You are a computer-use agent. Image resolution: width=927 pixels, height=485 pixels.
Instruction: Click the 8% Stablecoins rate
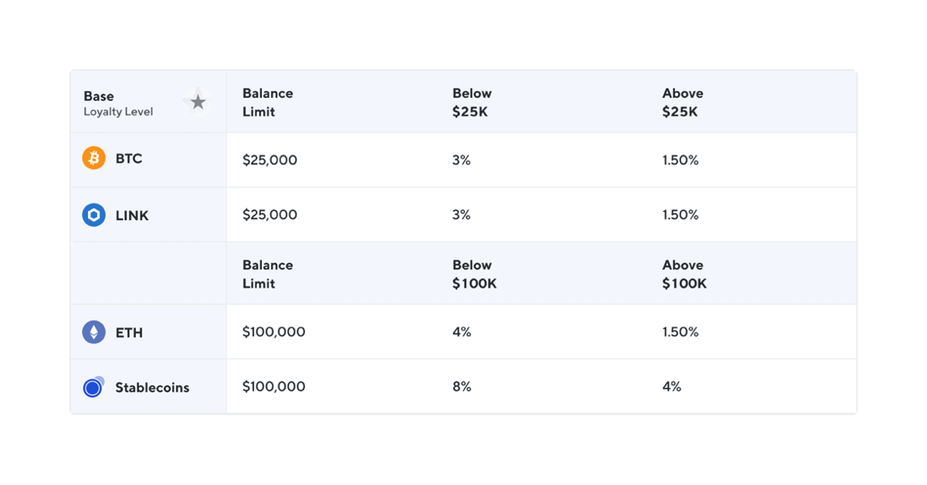[x=461, y=386]
